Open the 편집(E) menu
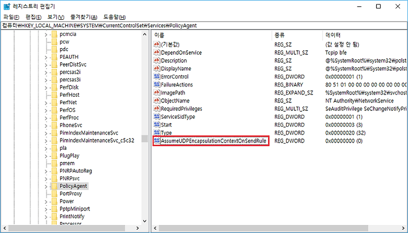408x233 pixels. tap(33, 17)
